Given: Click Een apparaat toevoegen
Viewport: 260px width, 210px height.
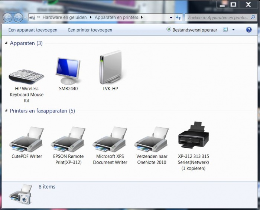Looking at the screenshot, I should tap(33, 30).
